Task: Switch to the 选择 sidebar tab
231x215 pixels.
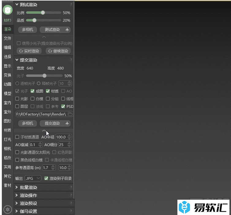Action: click(x=8, y=57)
